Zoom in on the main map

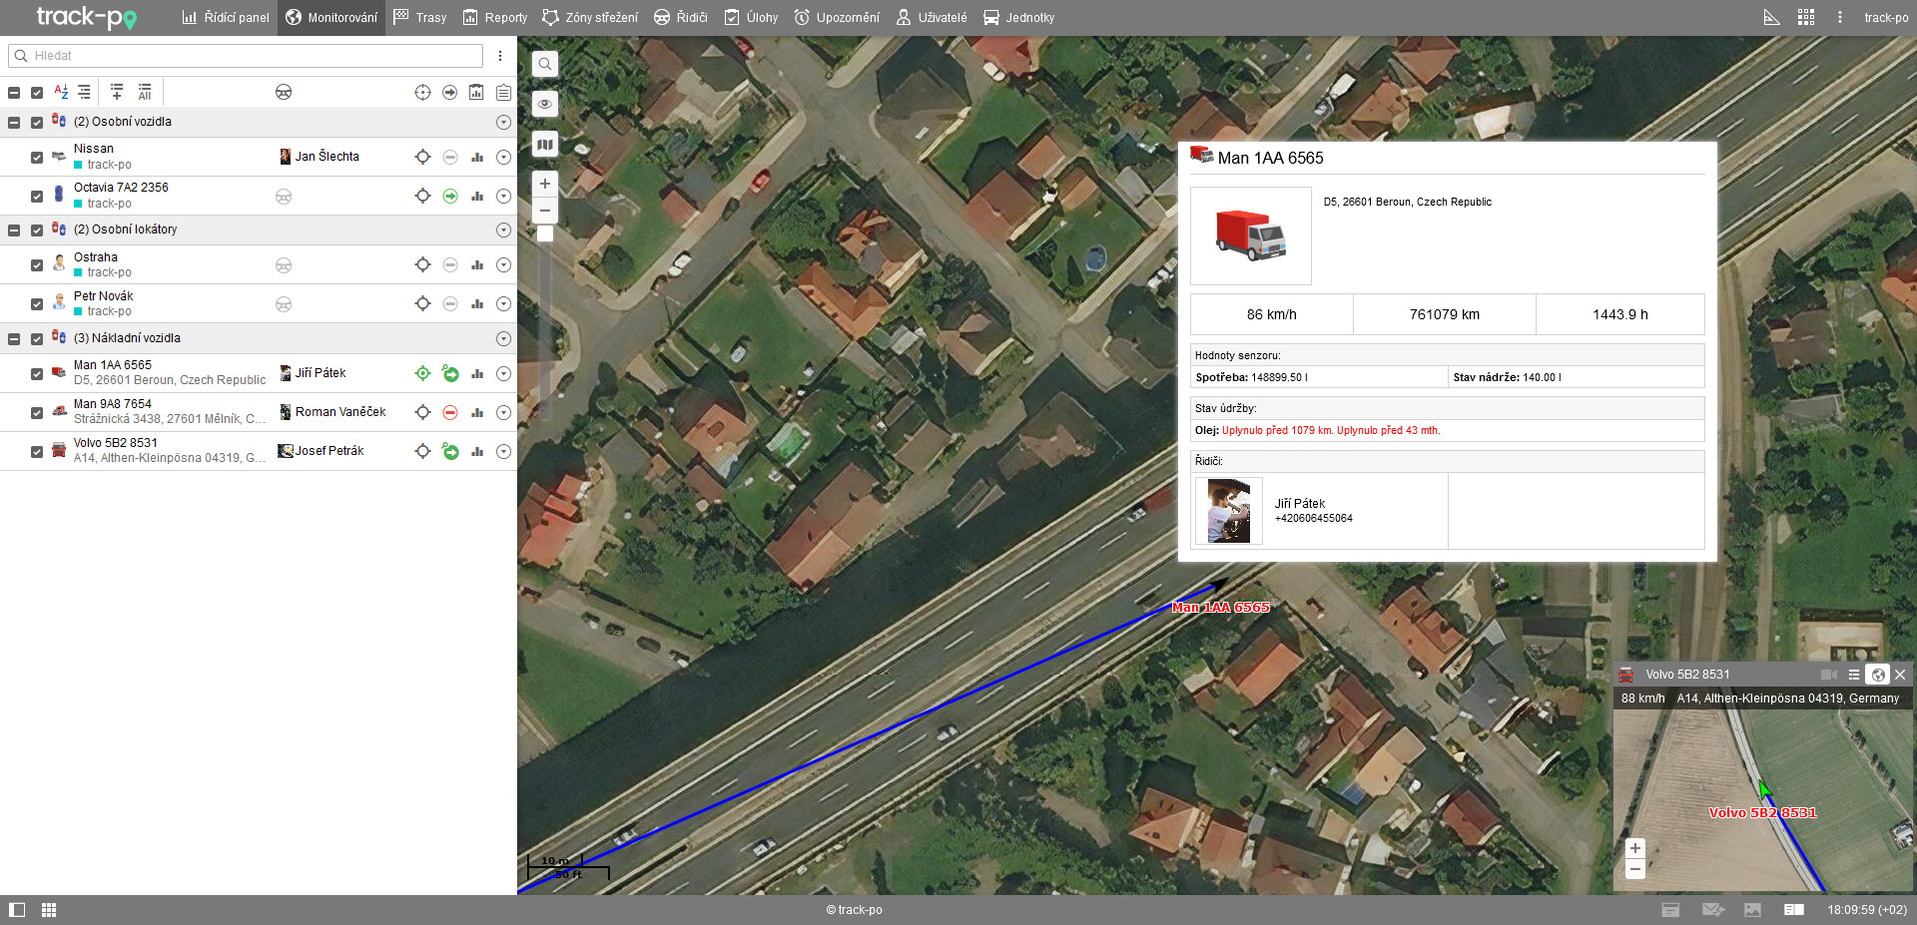point(545,184)
